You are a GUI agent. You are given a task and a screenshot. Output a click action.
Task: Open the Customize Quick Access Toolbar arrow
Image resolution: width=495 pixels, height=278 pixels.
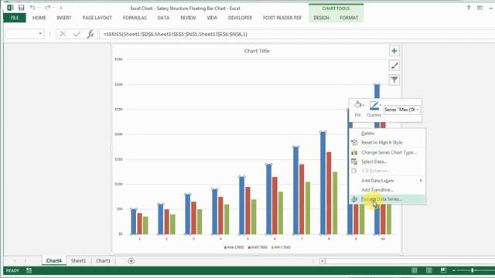tap(61, 8)
